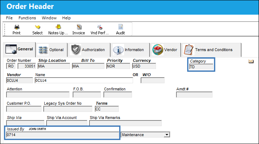The width and height of the screenshot is (259, 144).
Task: Click the vendor Name field
Action: (84, 80)
